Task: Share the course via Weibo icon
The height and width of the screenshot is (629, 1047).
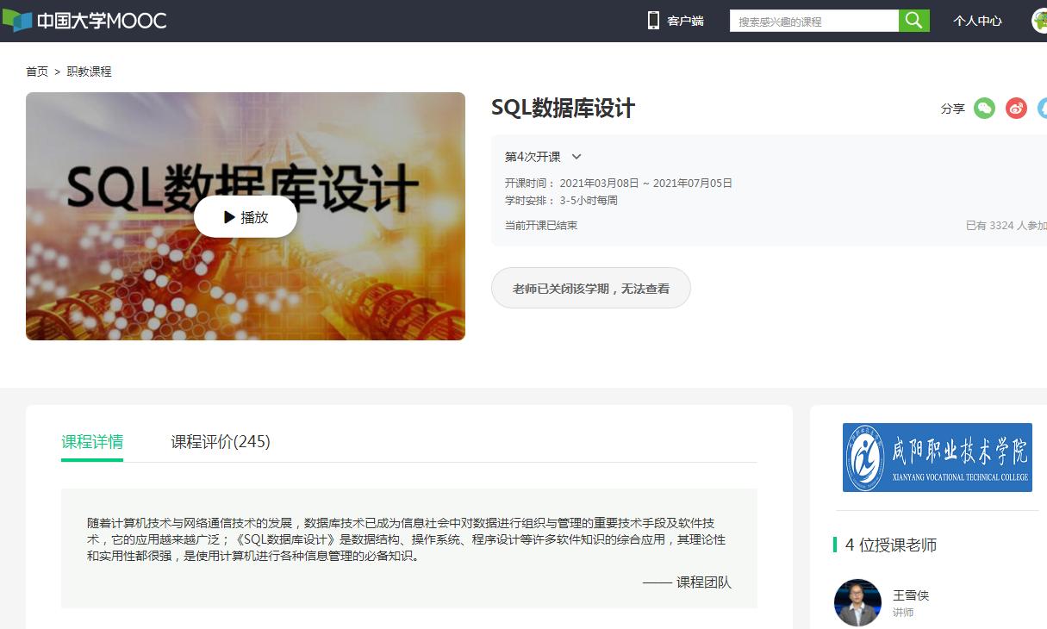Action: tap(1016, 109)
